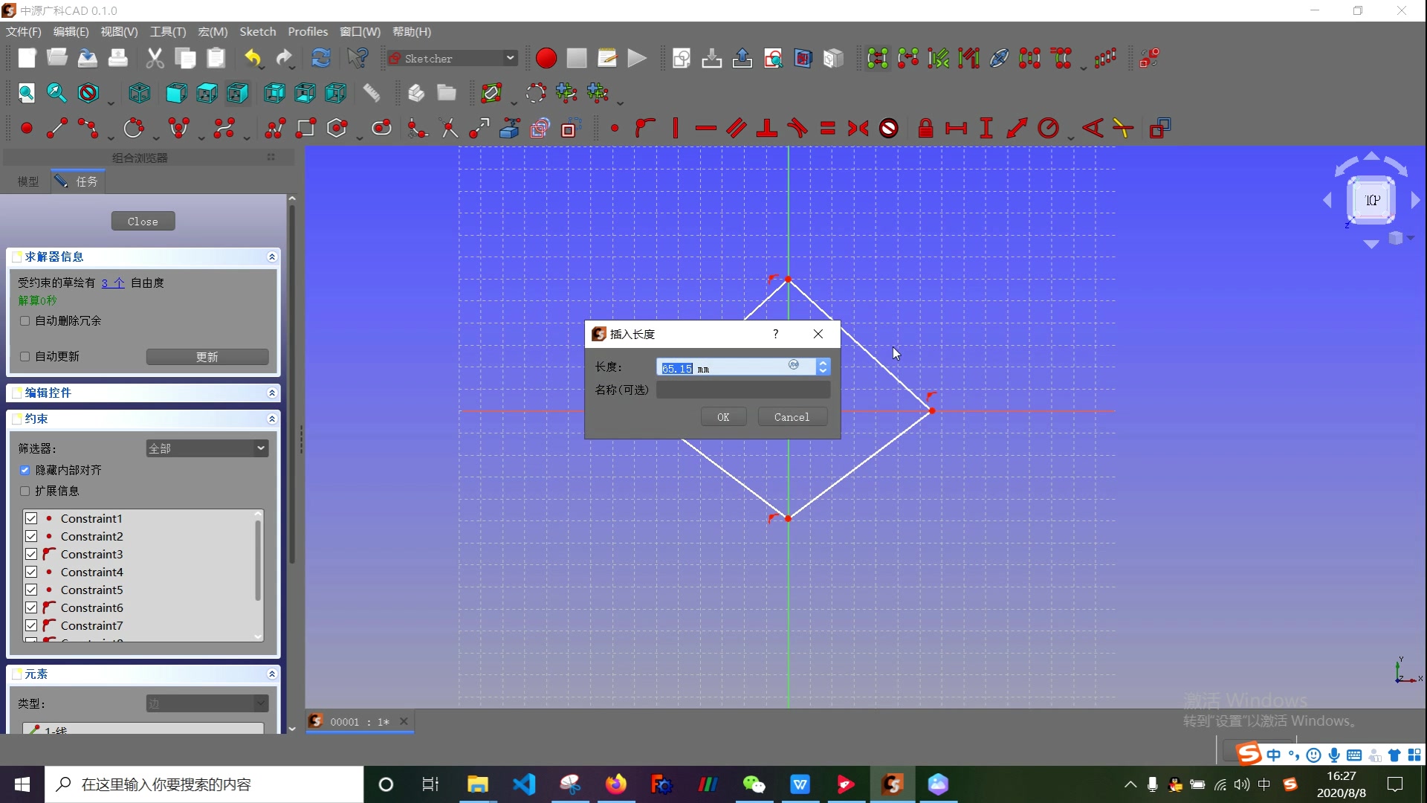This screenshot has width=1427, height=803.
Task: Select the lock constraint icon
Action: 925,128
